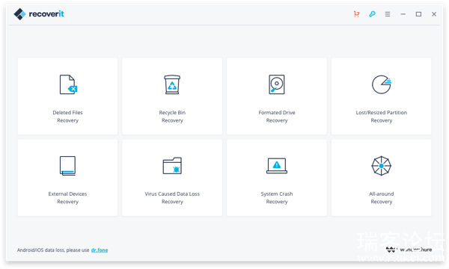Select the Recycle Bin Recovery label
The image size is (449, 269).
pyautogui.click(x=172, y=117)
